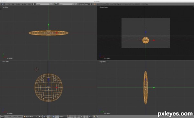Open the pivot point selector
The image size is (194, 118).
click(x=45, y=117)
